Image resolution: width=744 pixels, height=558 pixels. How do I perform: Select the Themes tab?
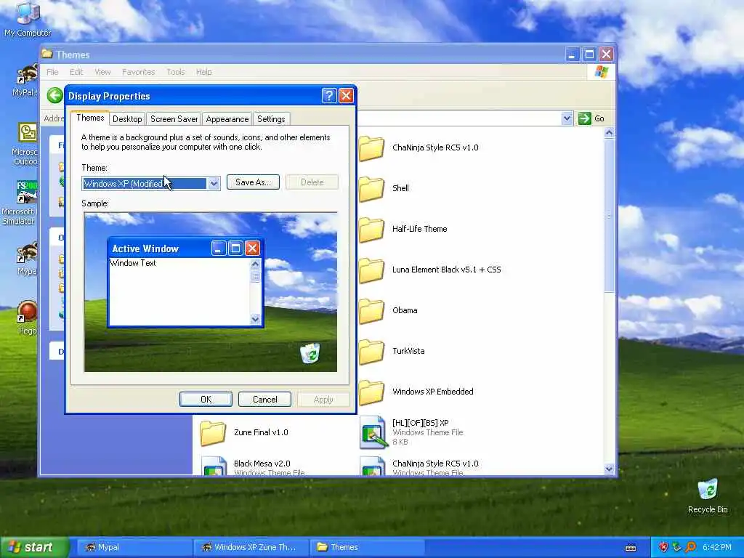[90, 118]
